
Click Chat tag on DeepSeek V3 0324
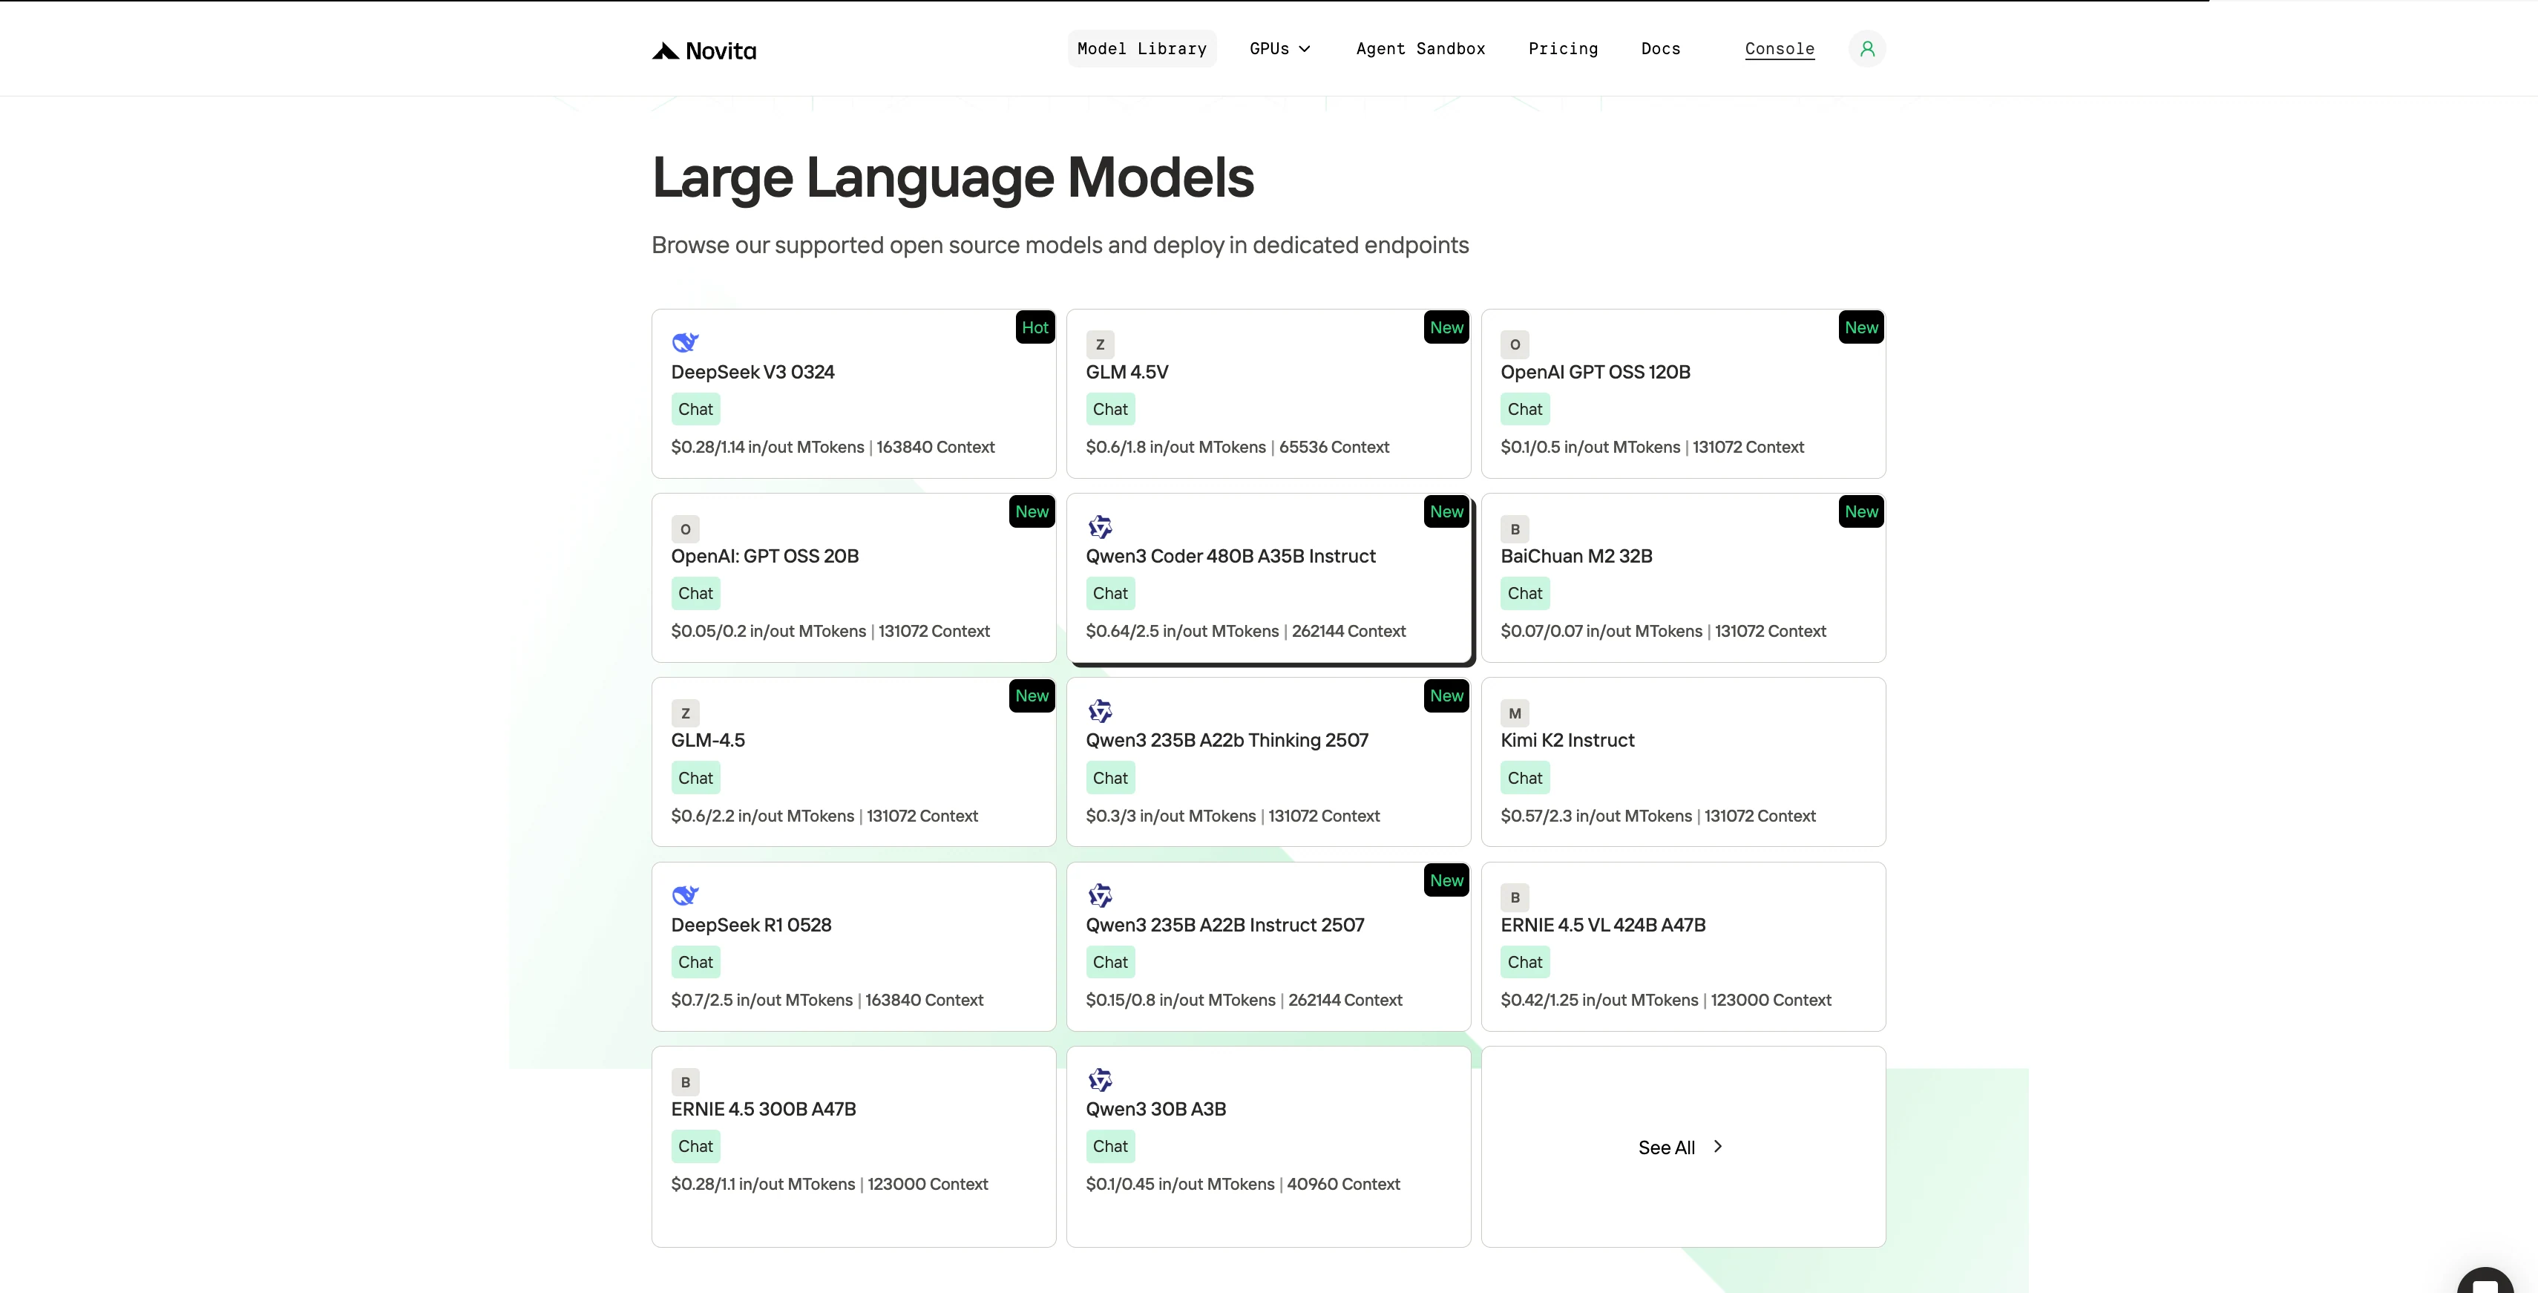[x=695, y=409]
